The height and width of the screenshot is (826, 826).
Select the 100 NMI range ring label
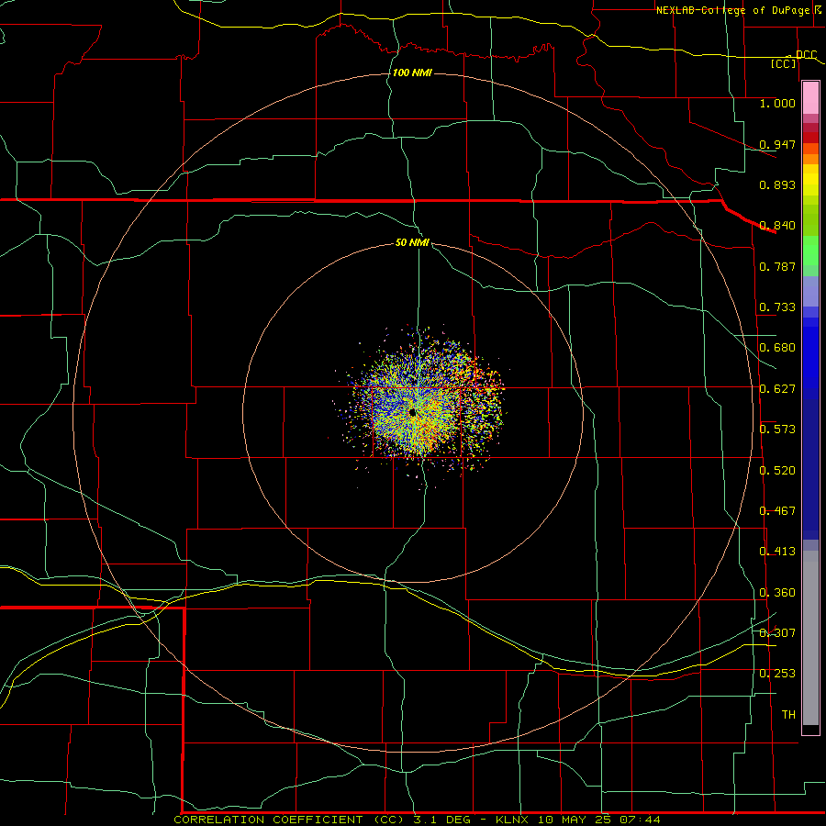tap(412, 73)
